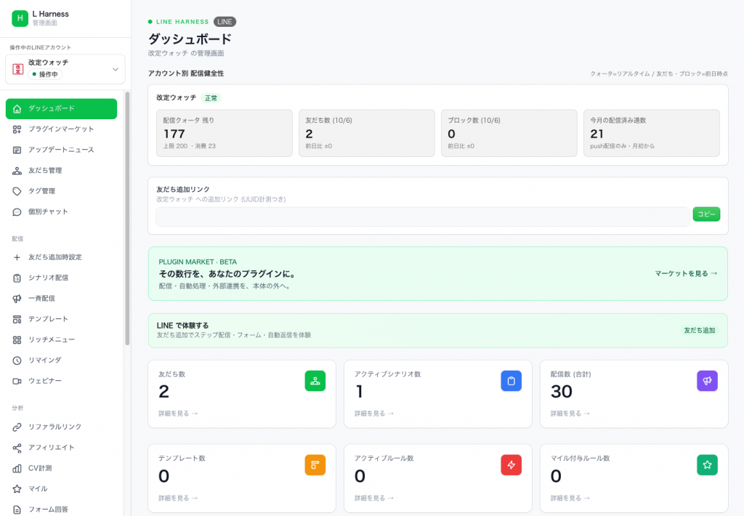Go to アップデートニュース page
The width and height of the screenshot is (744, 516).
61,150
